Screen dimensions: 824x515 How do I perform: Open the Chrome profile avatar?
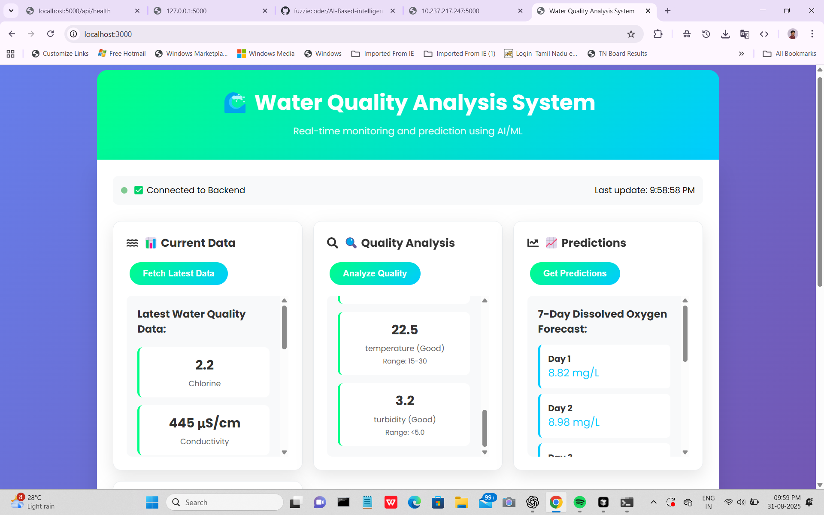click(x=793, y=34)
